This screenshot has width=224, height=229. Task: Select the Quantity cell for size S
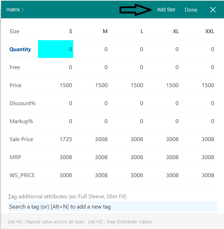pos(56,49)
